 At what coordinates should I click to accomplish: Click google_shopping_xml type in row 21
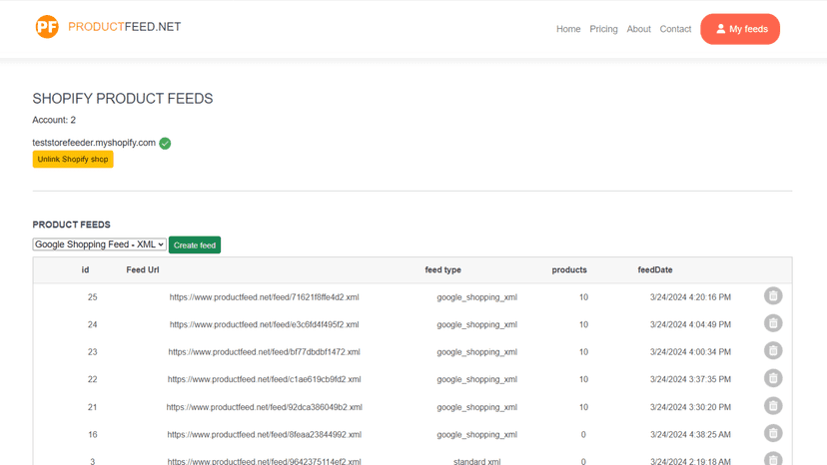click(476, 407)
